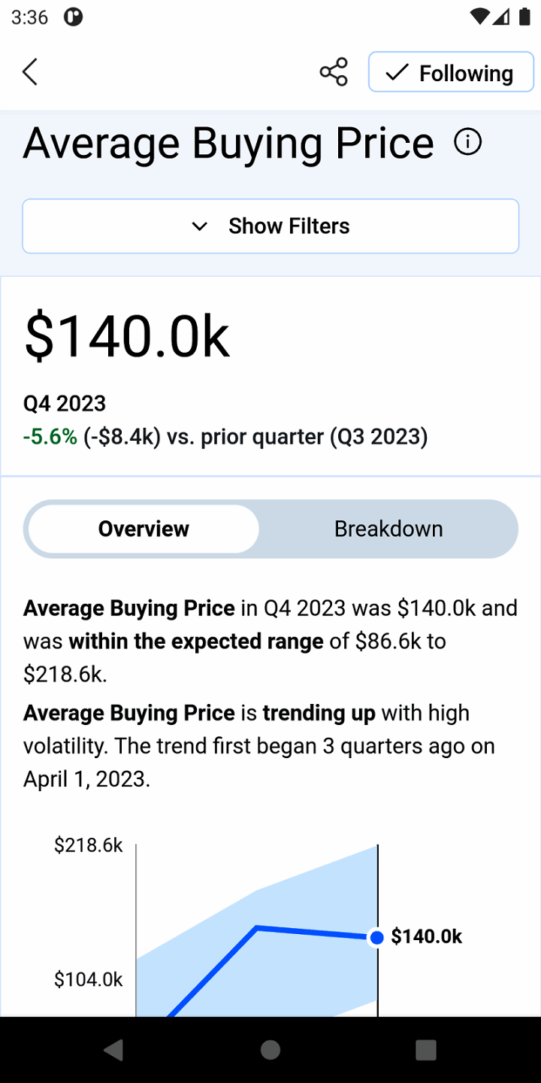Tap the back arrow icon

[30, 72]
